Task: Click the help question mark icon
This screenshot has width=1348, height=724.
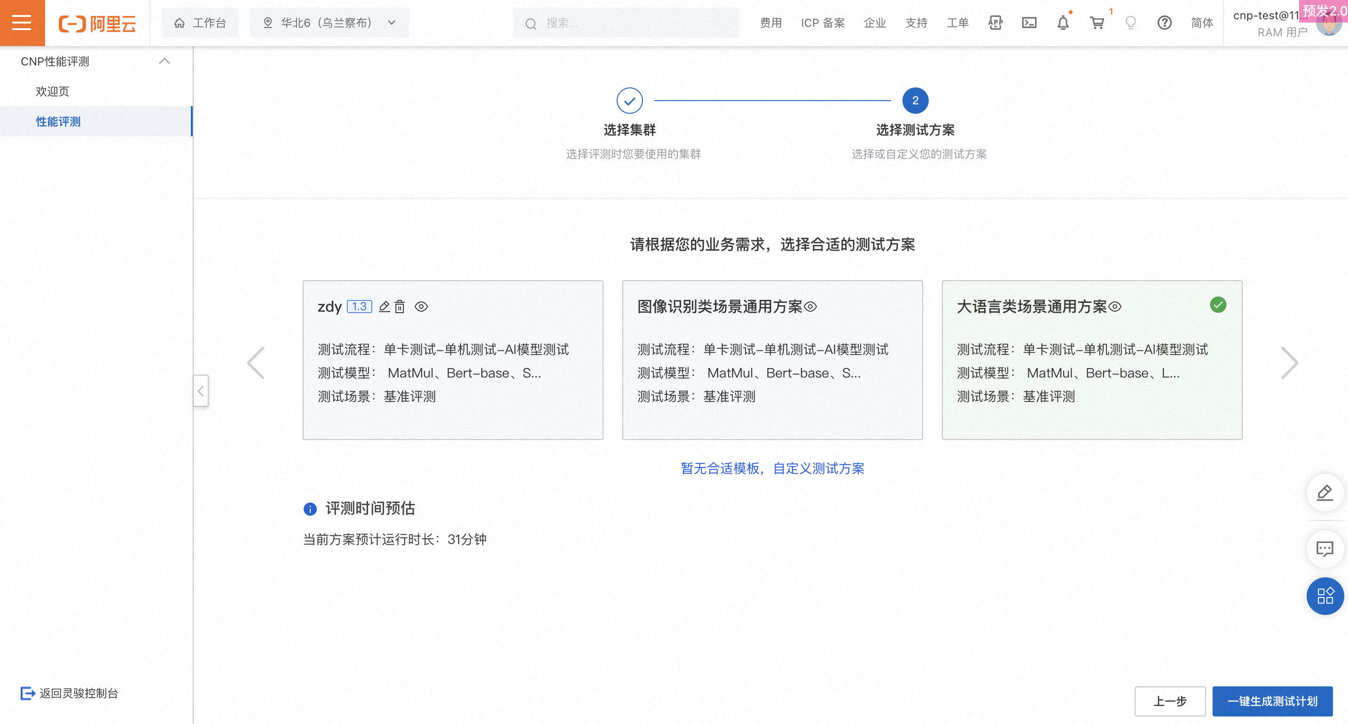Action: [x=1164, y=23]
